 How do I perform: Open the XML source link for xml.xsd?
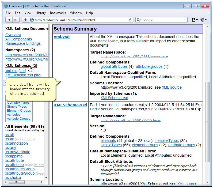[172, 87]
